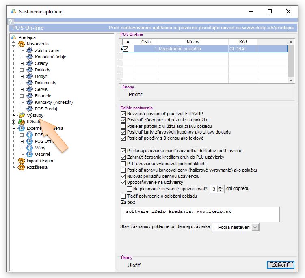Image resolution: width=305 pixels, height=278 pixels.
Task: Enable PLU uzávierku vykonávať po kontaktoch
Action: [123, 164]
